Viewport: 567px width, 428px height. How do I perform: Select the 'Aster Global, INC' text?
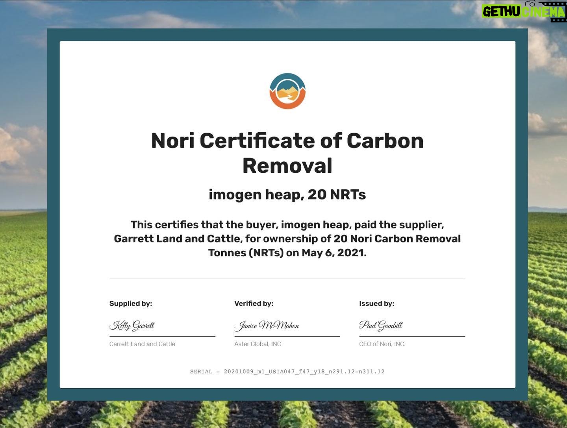[x=258, y=344]
